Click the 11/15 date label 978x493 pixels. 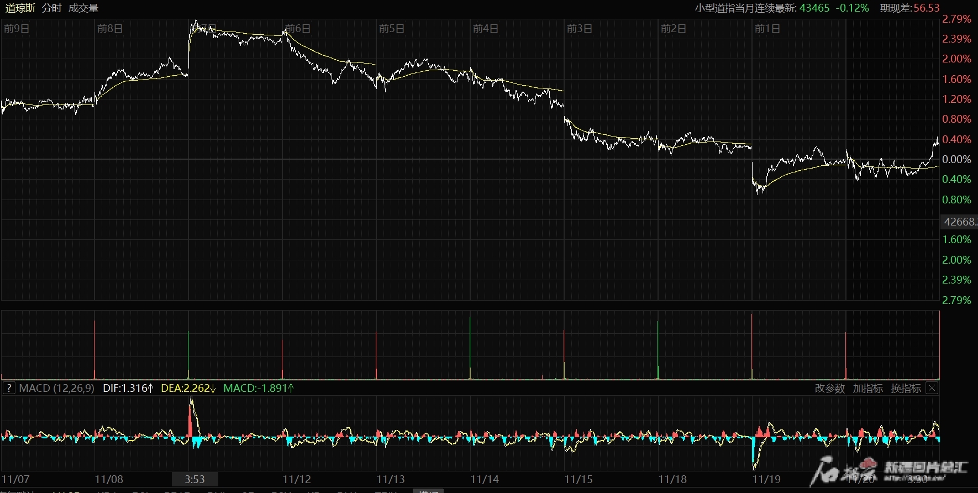click(x=579, y=479)
